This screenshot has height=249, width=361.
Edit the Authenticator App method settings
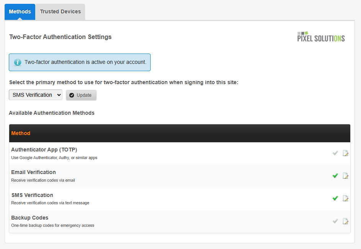point(346,153)
